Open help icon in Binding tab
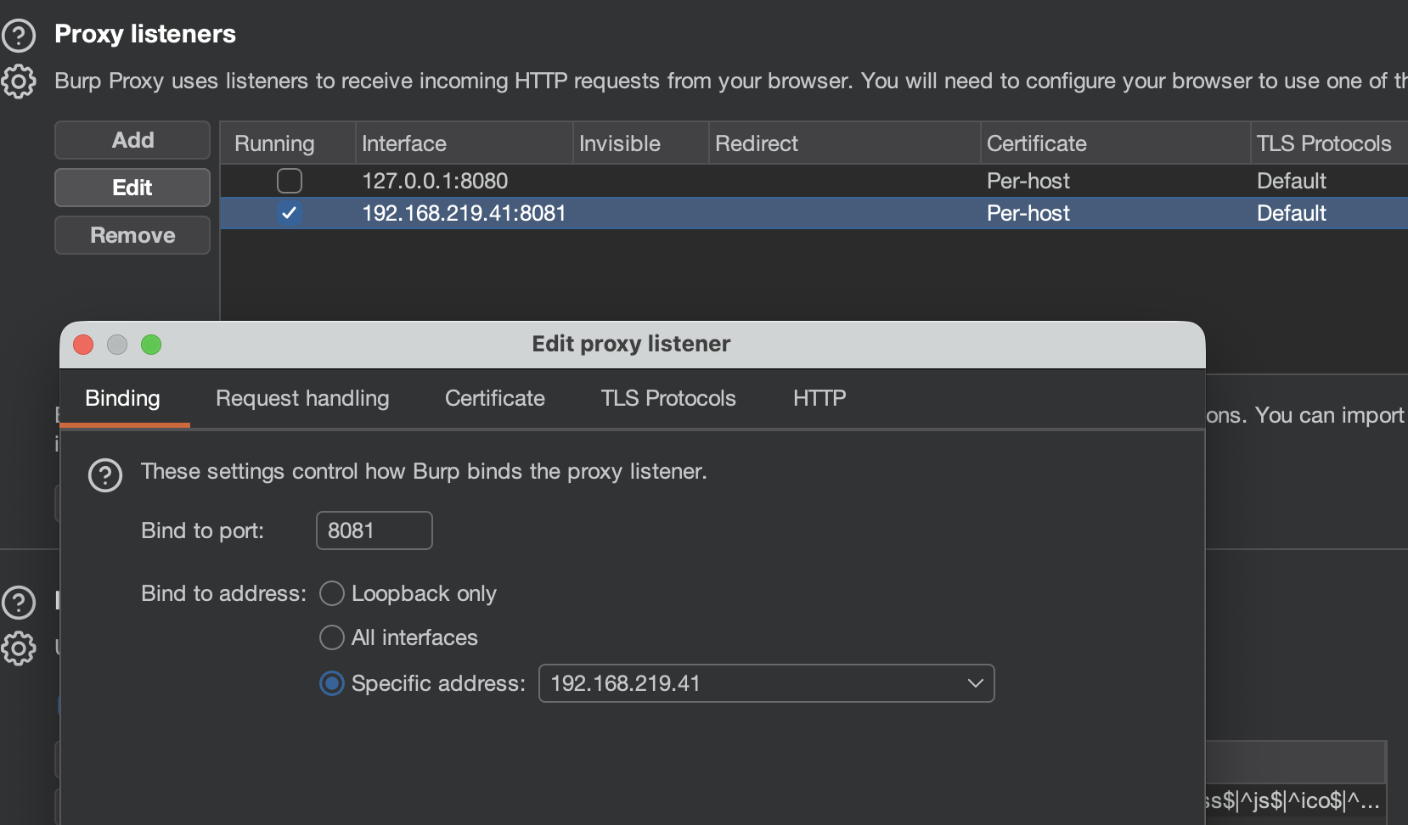The height and width of the screenshot is (825, 1408). [105, 475]
